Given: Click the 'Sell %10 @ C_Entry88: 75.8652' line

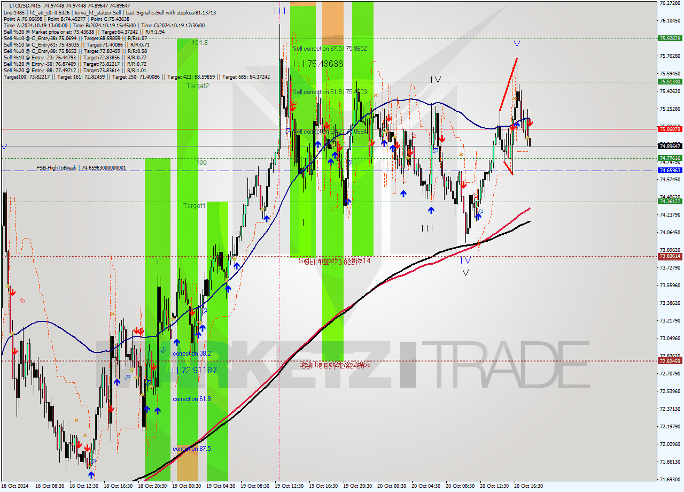Looking at the screenshot, I should pos(75,51).
